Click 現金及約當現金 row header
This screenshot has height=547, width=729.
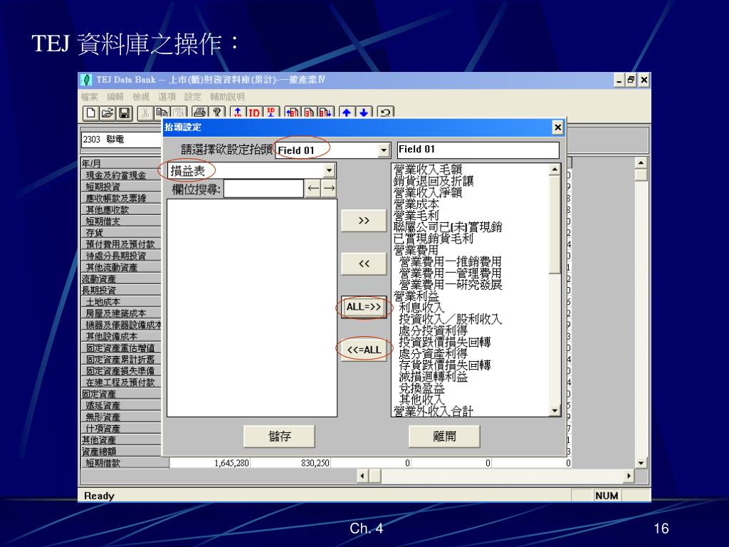pos(121,175)
